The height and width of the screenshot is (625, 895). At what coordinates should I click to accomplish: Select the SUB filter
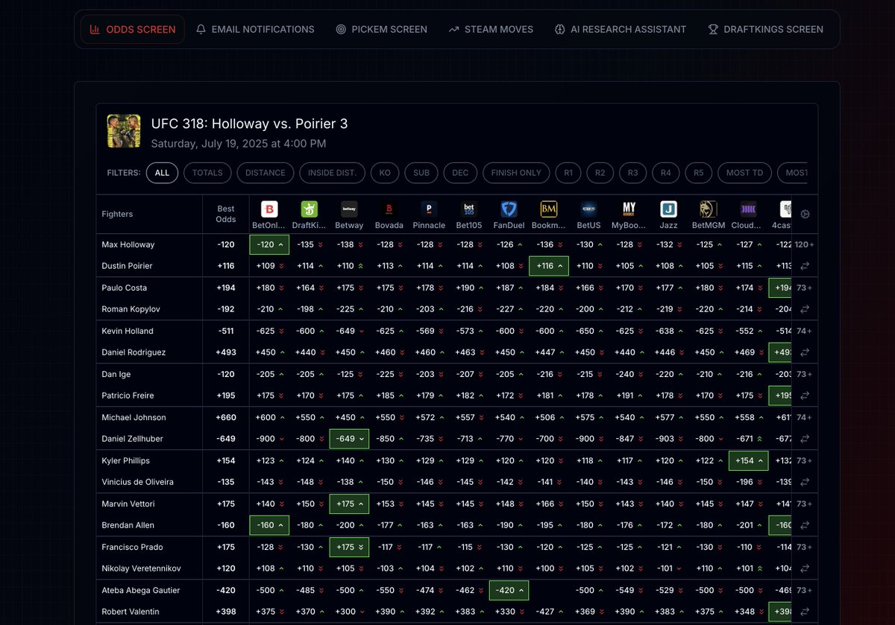click(421, 173)
